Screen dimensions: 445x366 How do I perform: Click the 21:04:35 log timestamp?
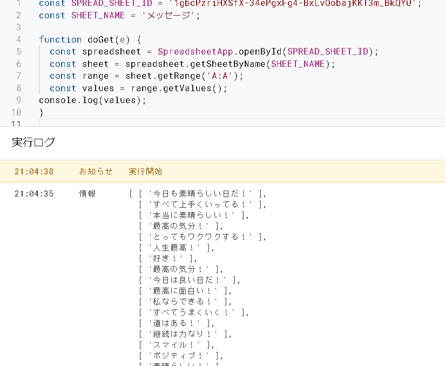[x=34, y=194]
